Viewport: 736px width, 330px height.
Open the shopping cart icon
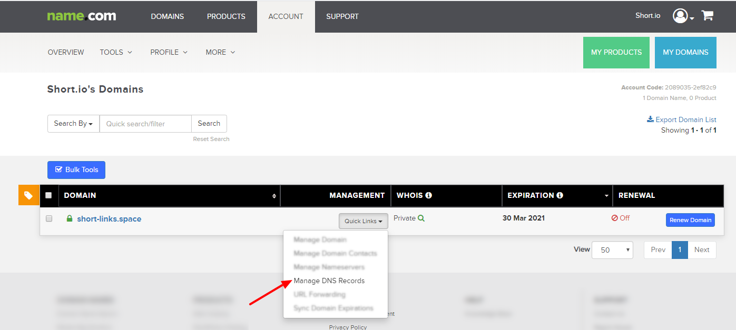point(707,16)
